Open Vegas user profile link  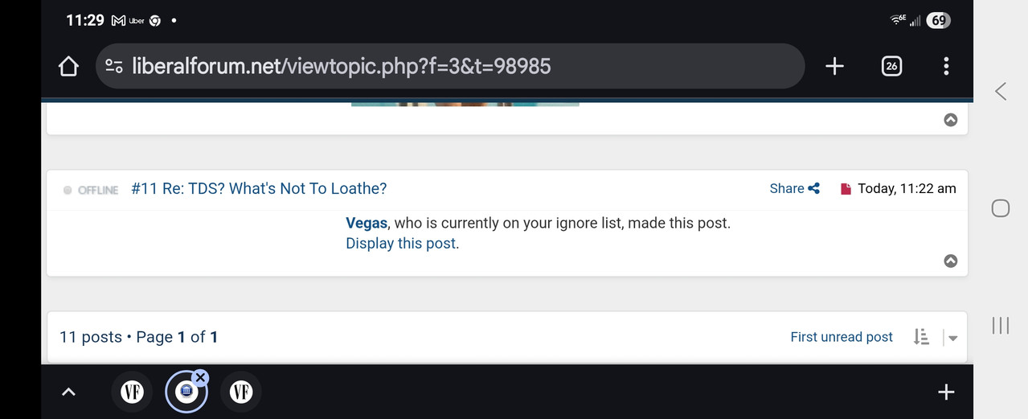pyautogui.click(x=367, y=223)
